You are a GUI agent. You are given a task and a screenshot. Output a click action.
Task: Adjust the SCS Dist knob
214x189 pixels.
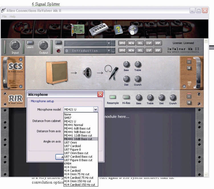click(x=127, y=79)
